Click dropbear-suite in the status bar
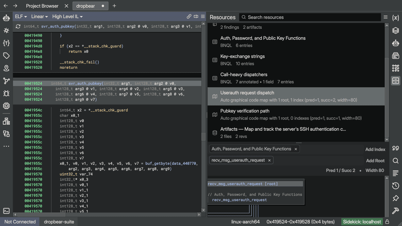This screenshot has height=226, width=402. pyautogui.click(x=59, y=222)
